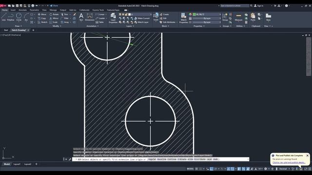Click the Leader tool

(x=100, y=18)
